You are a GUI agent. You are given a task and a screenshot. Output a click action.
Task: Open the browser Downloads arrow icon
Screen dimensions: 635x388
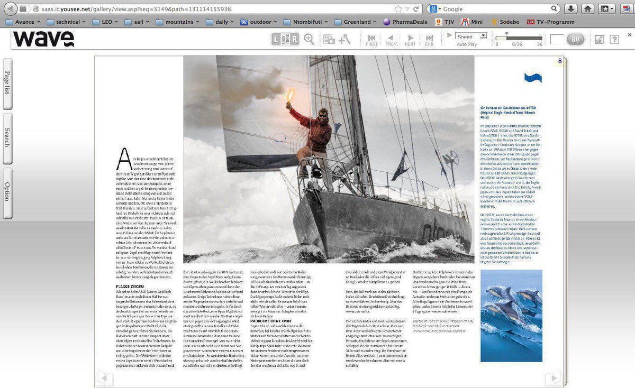point(571,9)
